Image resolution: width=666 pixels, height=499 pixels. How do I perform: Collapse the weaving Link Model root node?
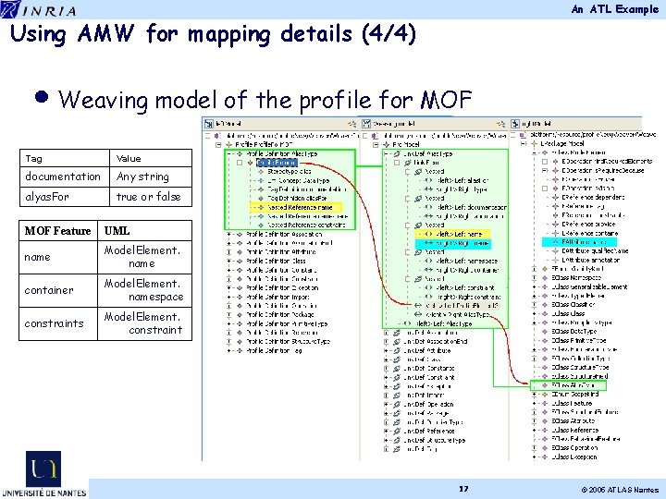tap(376, 145)
